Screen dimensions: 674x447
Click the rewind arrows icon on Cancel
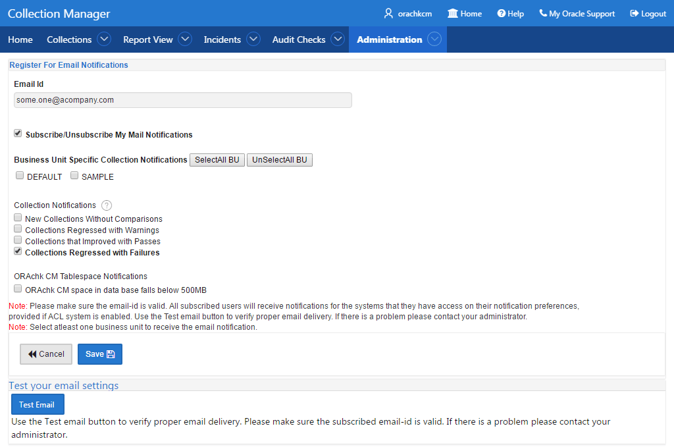pyautogui.click(x=32, y=354)
